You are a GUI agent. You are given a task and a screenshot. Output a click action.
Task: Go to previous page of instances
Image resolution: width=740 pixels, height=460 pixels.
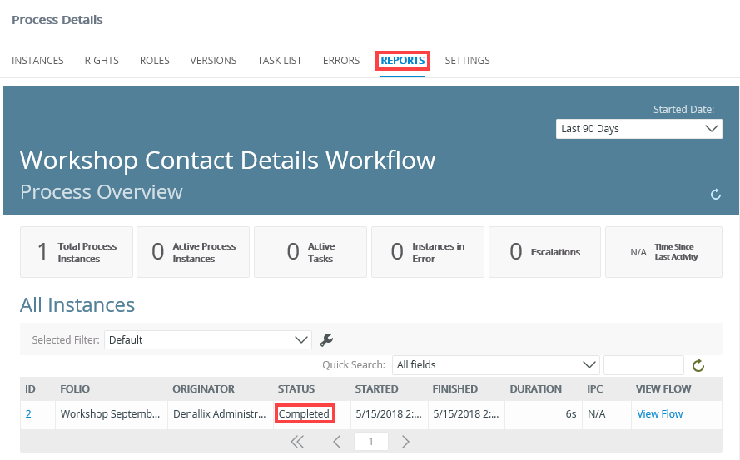pos(336,442)
